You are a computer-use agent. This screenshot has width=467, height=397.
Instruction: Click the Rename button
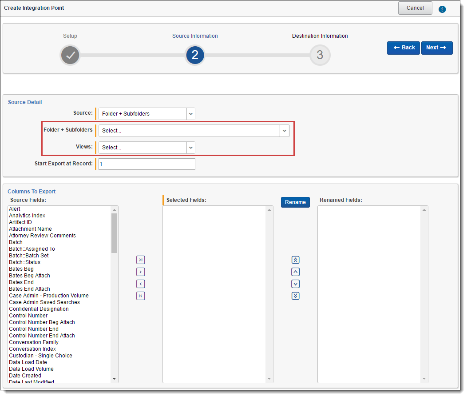(x=295, y=202)
